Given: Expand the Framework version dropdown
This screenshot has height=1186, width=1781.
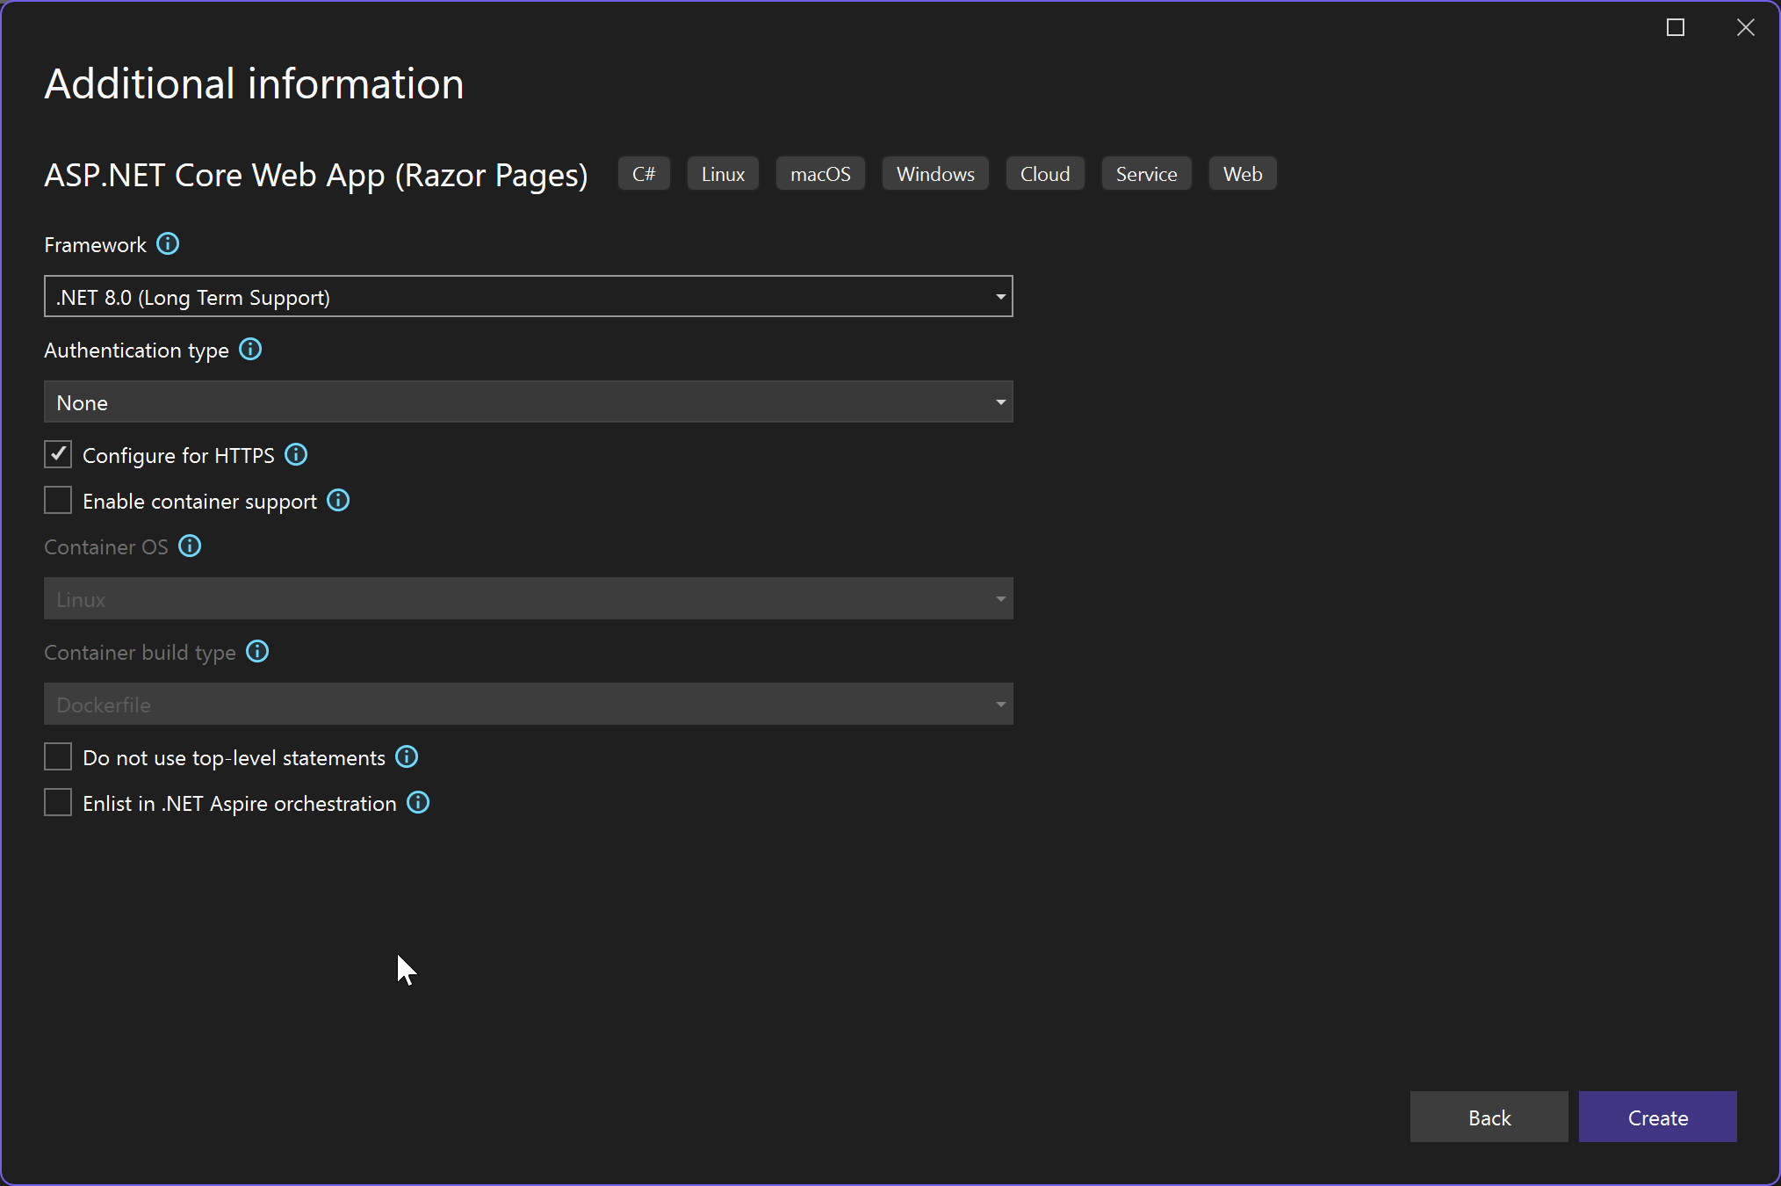Looking at the screenshot, I should (x=1000, y=295).
